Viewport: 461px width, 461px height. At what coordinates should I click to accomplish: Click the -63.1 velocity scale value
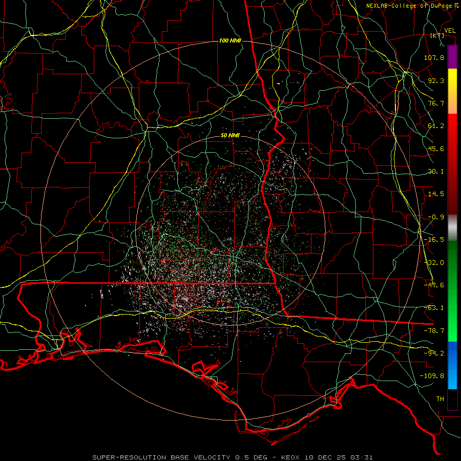coord(434,308)
